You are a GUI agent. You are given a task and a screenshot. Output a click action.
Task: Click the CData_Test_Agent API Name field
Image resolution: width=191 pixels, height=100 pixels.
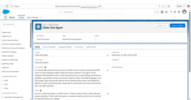tap(72, 62)
